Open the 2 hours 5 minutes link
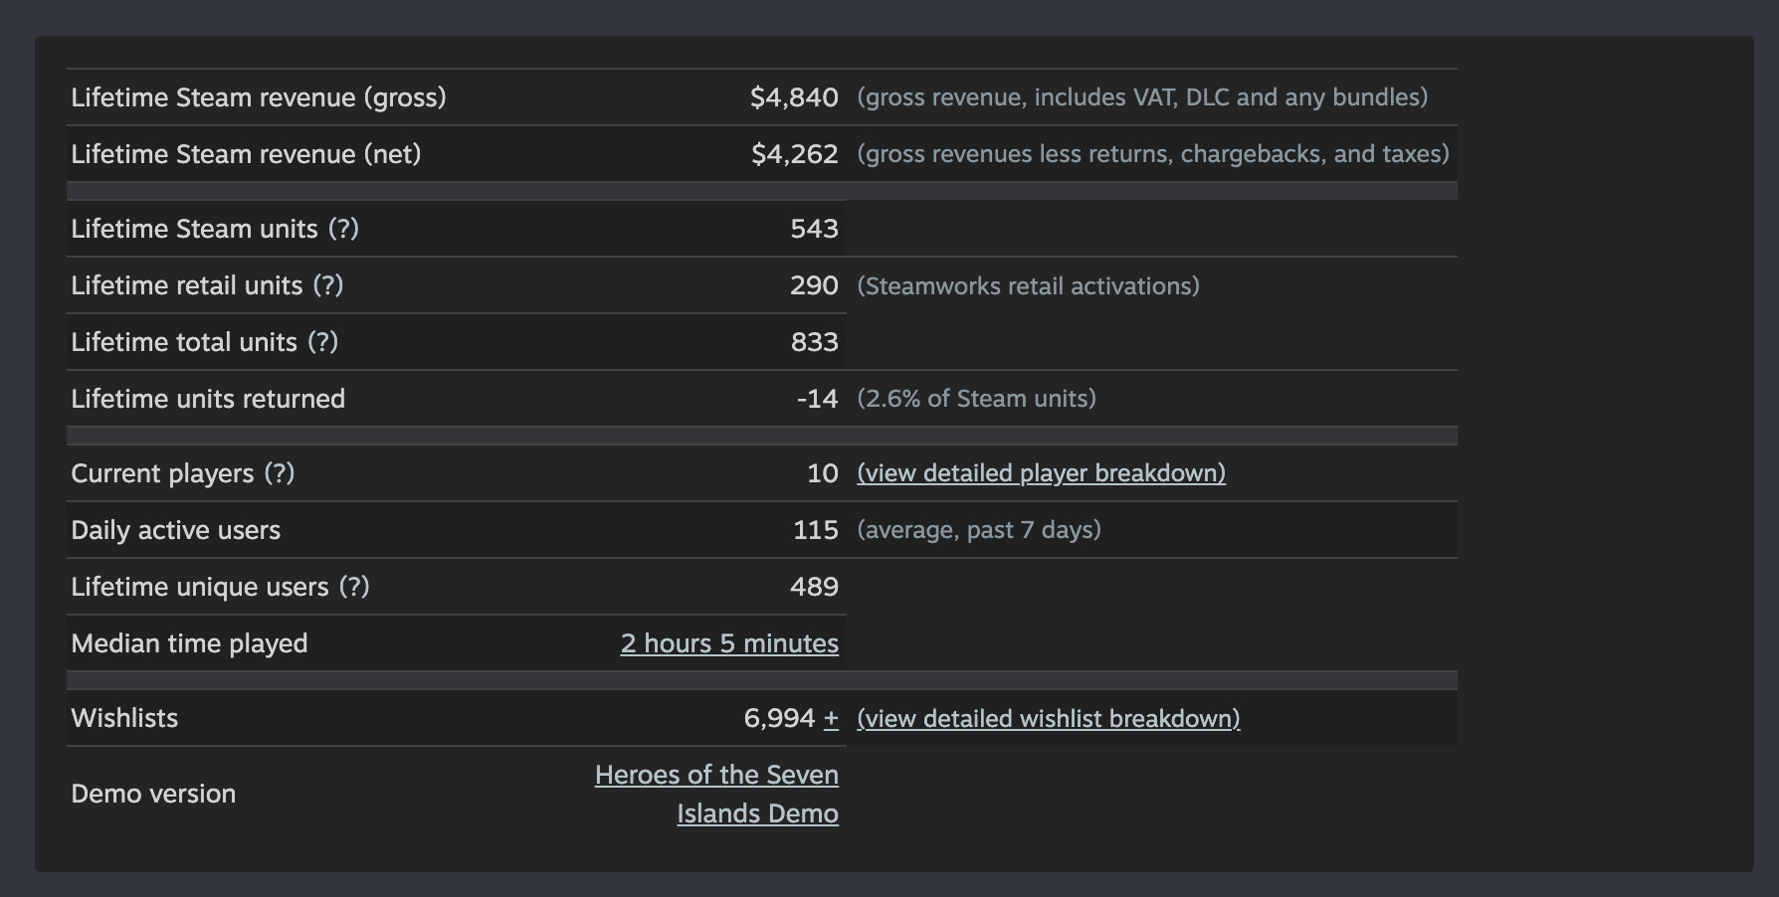 tap(729, 643)
